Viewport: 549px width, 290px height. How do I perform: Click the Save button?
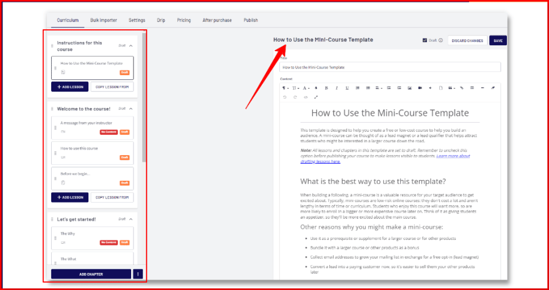coord(498,40)
